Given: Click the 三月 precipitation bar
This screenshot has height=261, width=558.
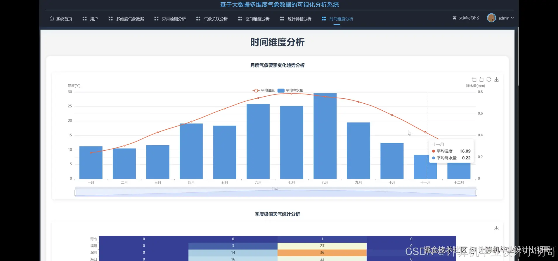Looking at the screenshot, I should (x=158, y=162).
